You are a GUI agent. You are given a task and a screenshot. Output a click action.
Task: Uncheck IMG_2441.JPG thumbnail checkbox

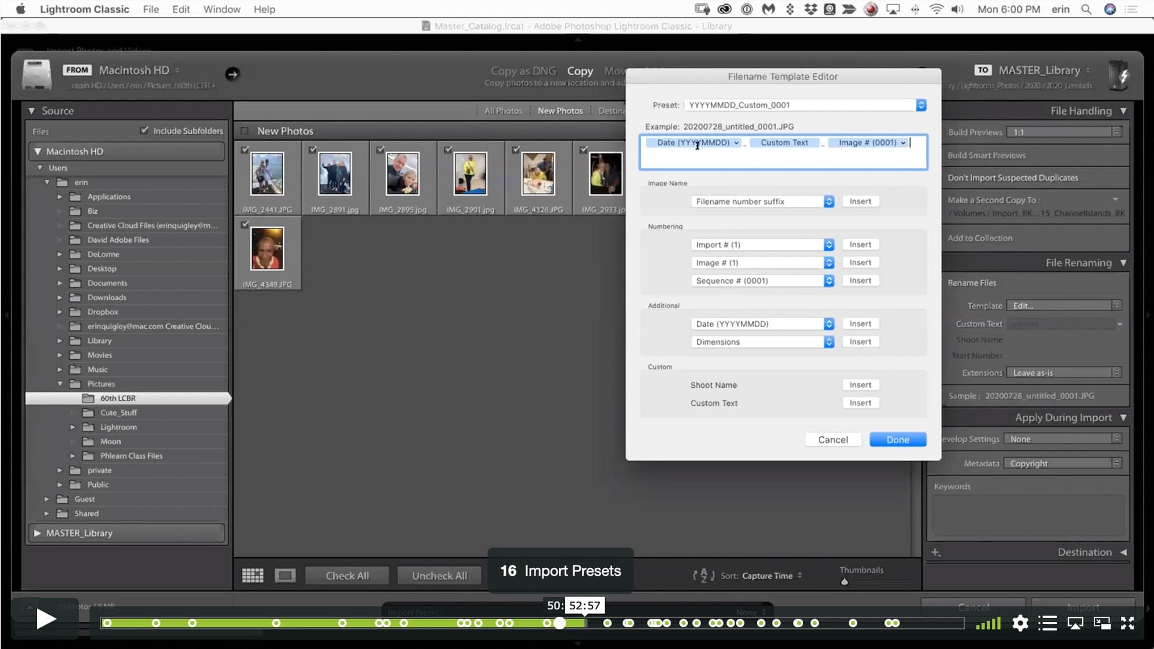click(x=245, y=149)
